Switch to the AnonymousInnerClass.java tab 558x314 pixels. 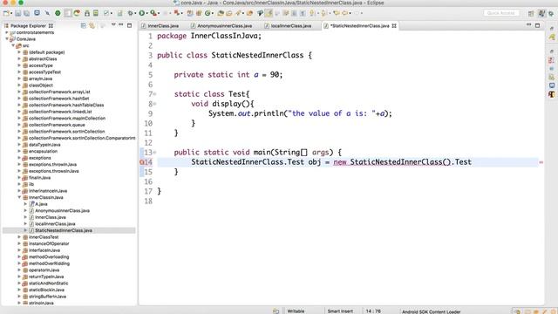(221, 25)
